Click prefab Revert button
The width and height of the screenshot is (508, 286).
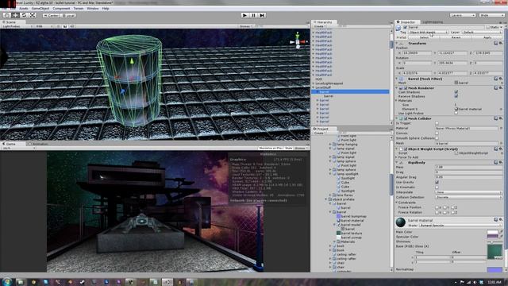tap(456, 37)
